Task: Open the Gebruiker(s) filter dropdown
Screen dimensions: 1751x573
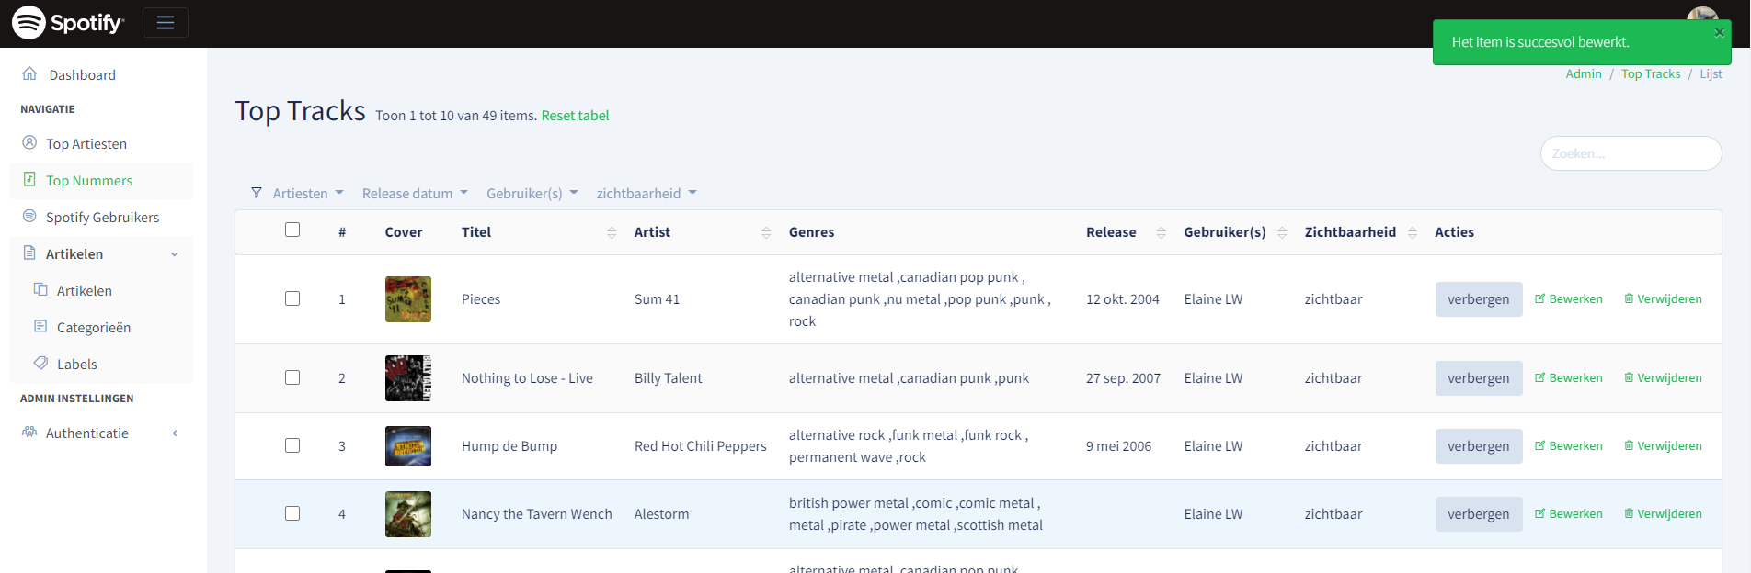Action: point(532,193)
